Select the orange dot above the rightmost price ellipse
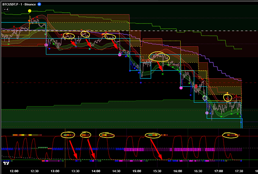Image resolution: width=258 pixels, height=174 pixels. coord(228,92)
